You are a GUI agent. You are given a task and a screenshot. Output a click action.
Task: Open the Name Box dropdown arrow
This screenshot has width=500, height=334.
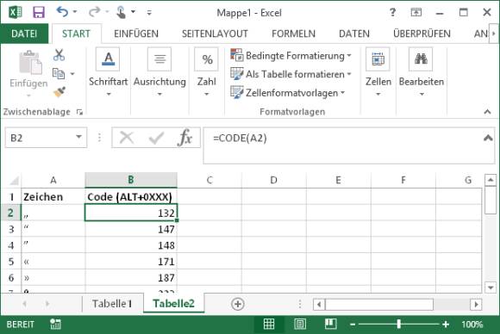tap(78, 137)
